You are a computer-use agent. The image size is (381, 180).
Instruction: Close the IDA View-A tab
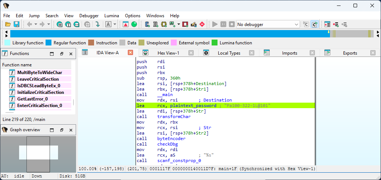130,53
